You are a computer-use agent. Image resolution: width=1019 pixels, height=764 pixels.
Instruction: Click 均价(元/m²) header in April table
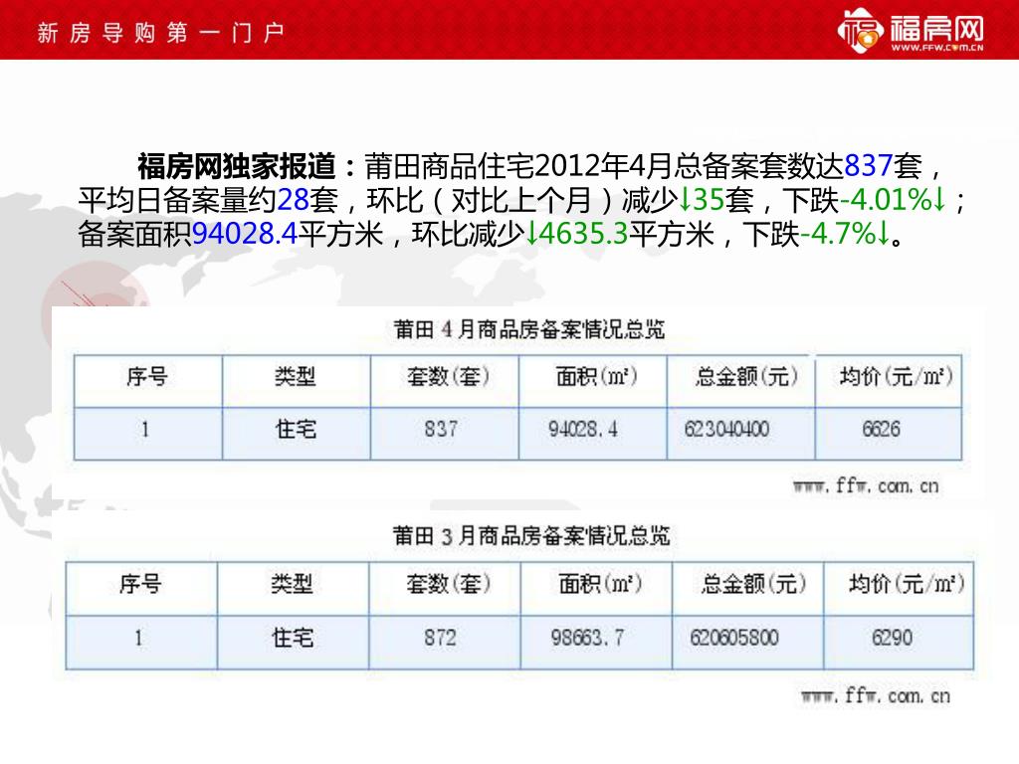(897, 376)
